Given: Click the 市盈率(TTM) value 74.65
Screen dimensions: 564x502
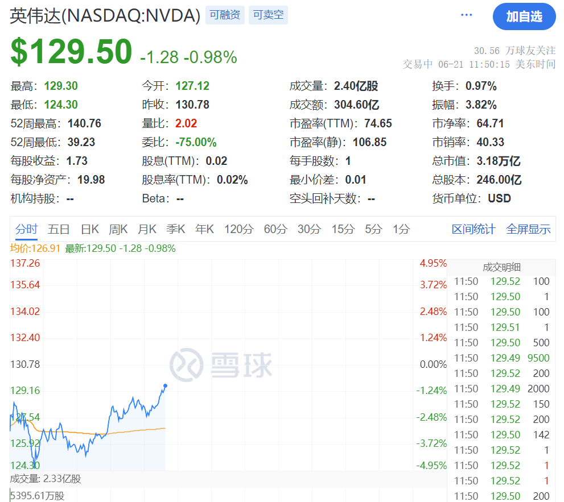Looking at the screenshot, I should point(378,123).
